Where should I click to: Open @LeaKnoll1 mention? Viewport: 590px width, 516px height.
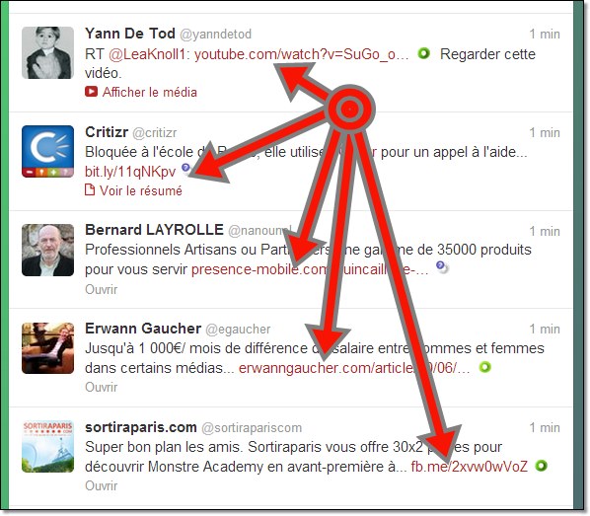point(147,54)
